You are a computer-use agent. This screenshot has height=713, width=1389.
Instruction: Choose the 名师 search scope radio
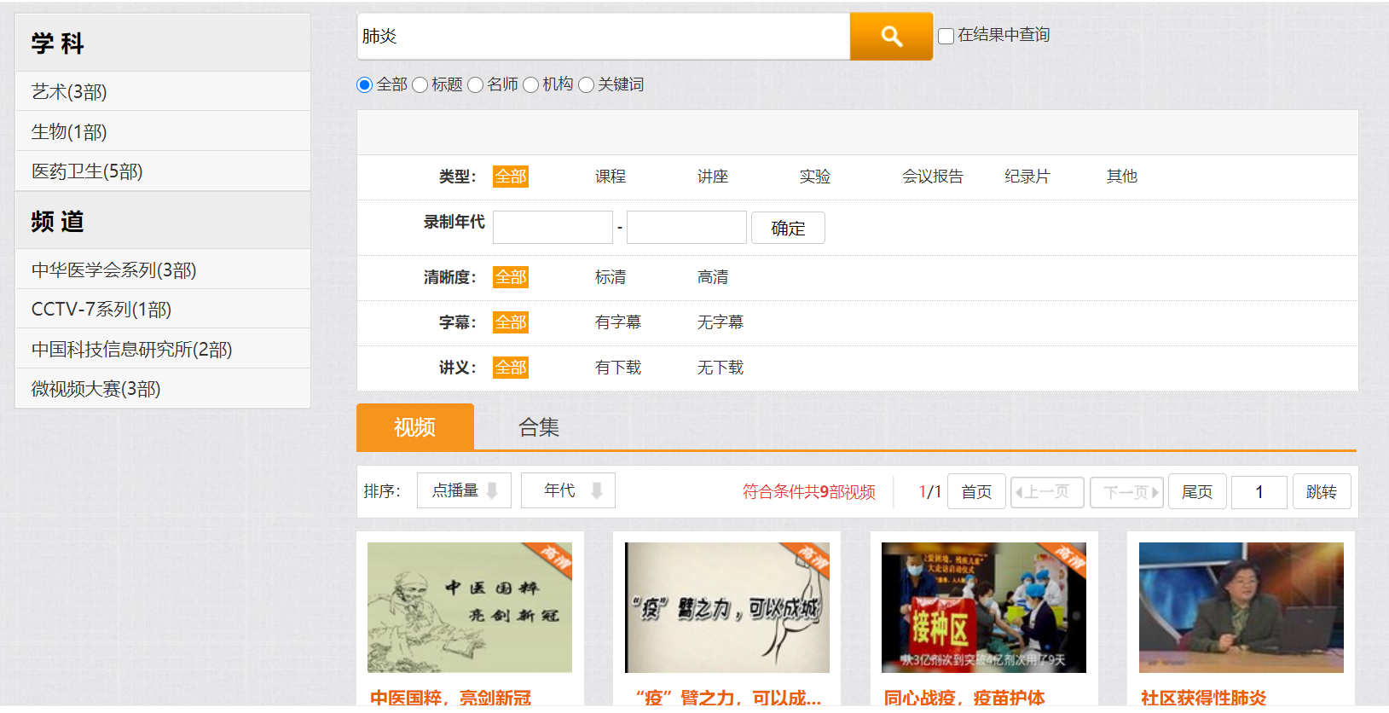tap(476, 85)
